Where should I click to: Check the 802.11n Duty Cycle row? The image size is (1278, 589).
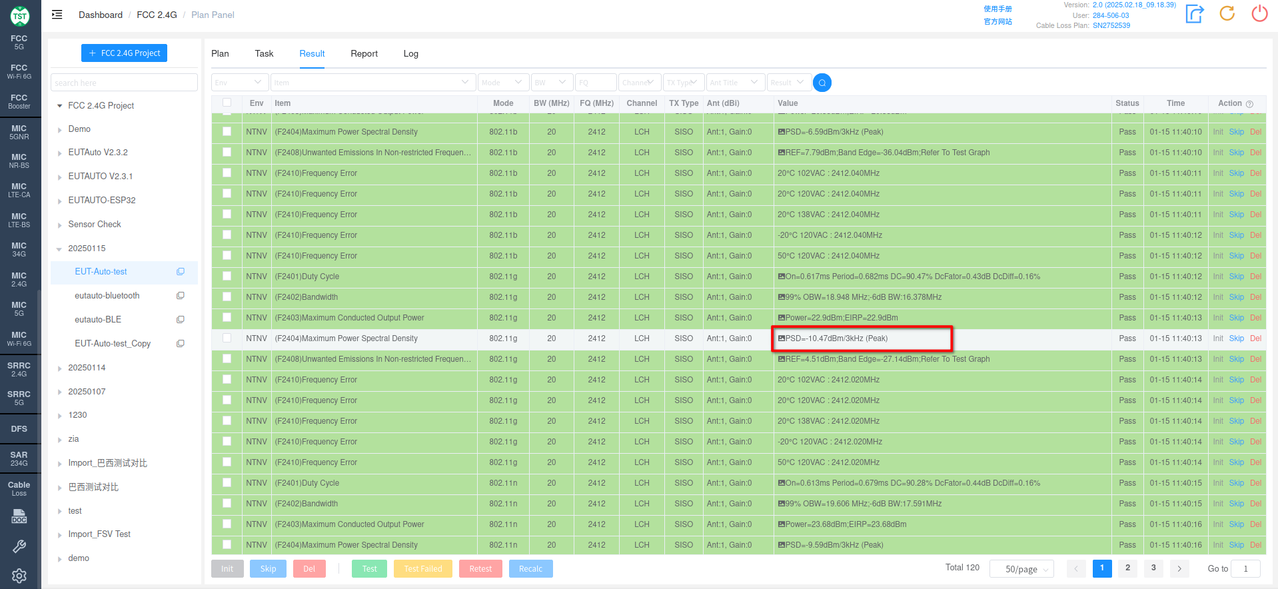point(227,483)
